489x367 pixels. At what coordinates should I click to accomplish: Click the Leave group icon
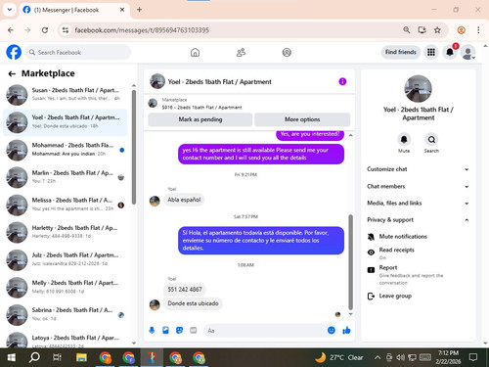coord(371,297)
